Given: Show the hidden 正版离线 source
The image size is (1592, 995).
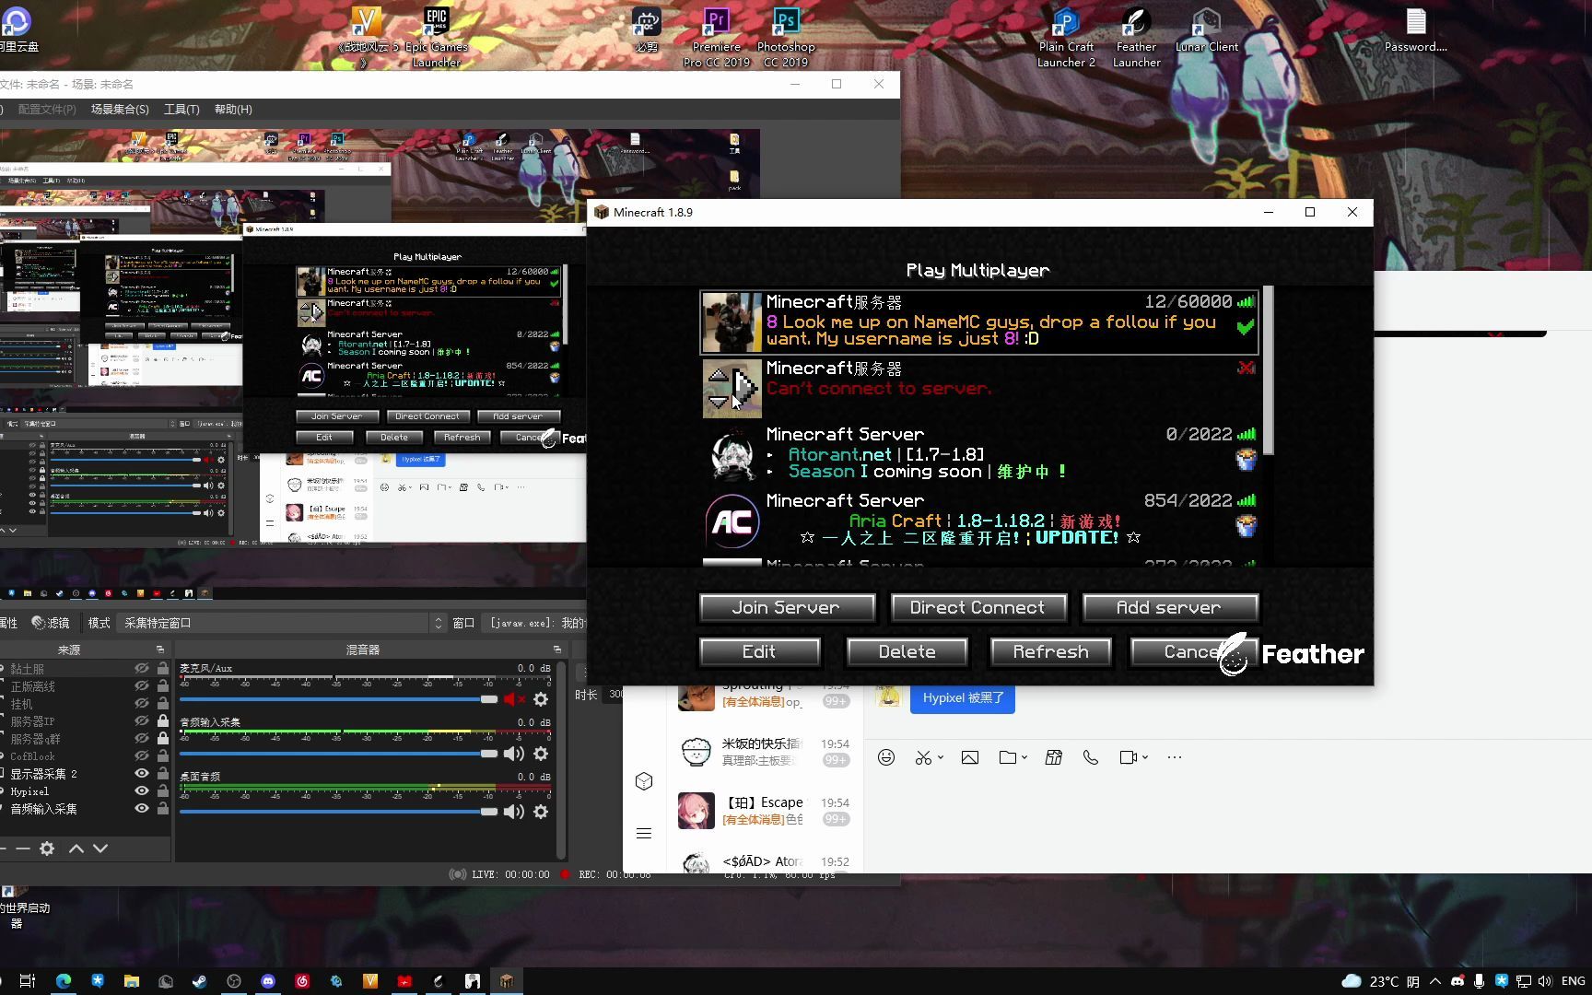Looking at the screenshot, I should 141,686.
